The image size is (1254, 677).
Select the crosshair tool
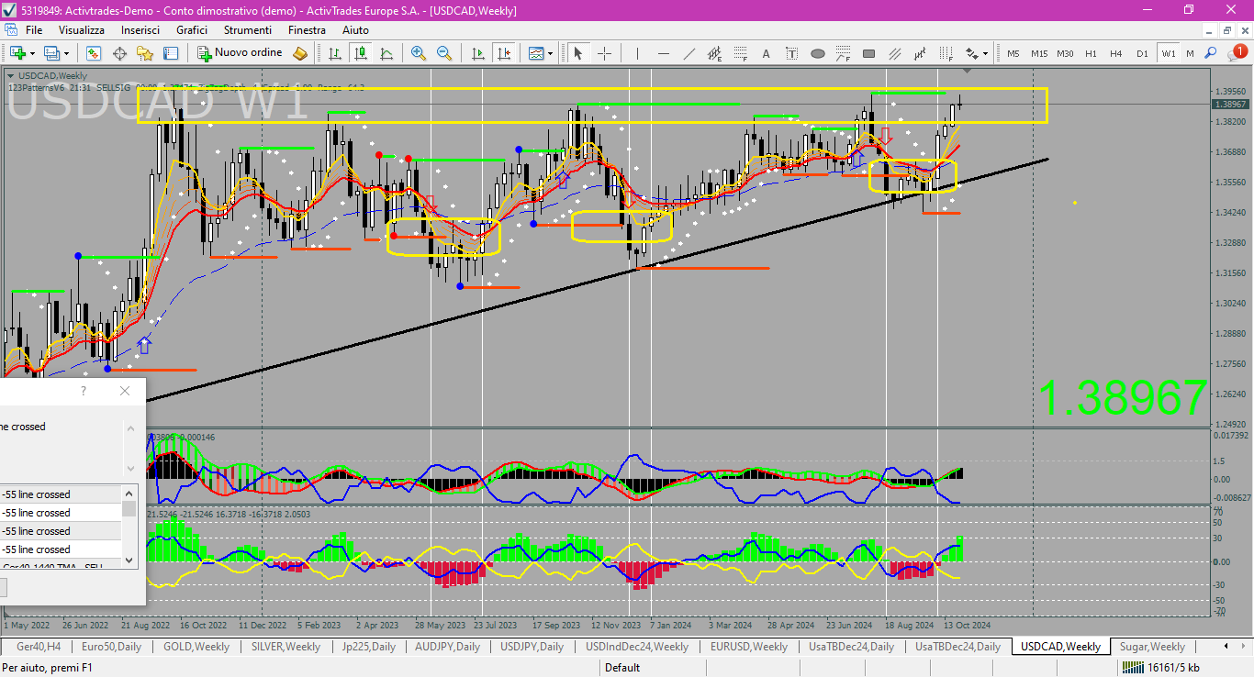click(604, 53)
